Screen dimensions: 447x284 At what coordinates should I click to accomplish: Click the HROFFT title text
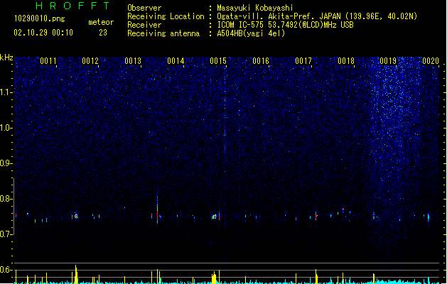(x=72, y=6)
